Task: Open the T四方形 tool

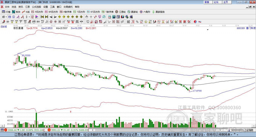Action: (79, 12)
